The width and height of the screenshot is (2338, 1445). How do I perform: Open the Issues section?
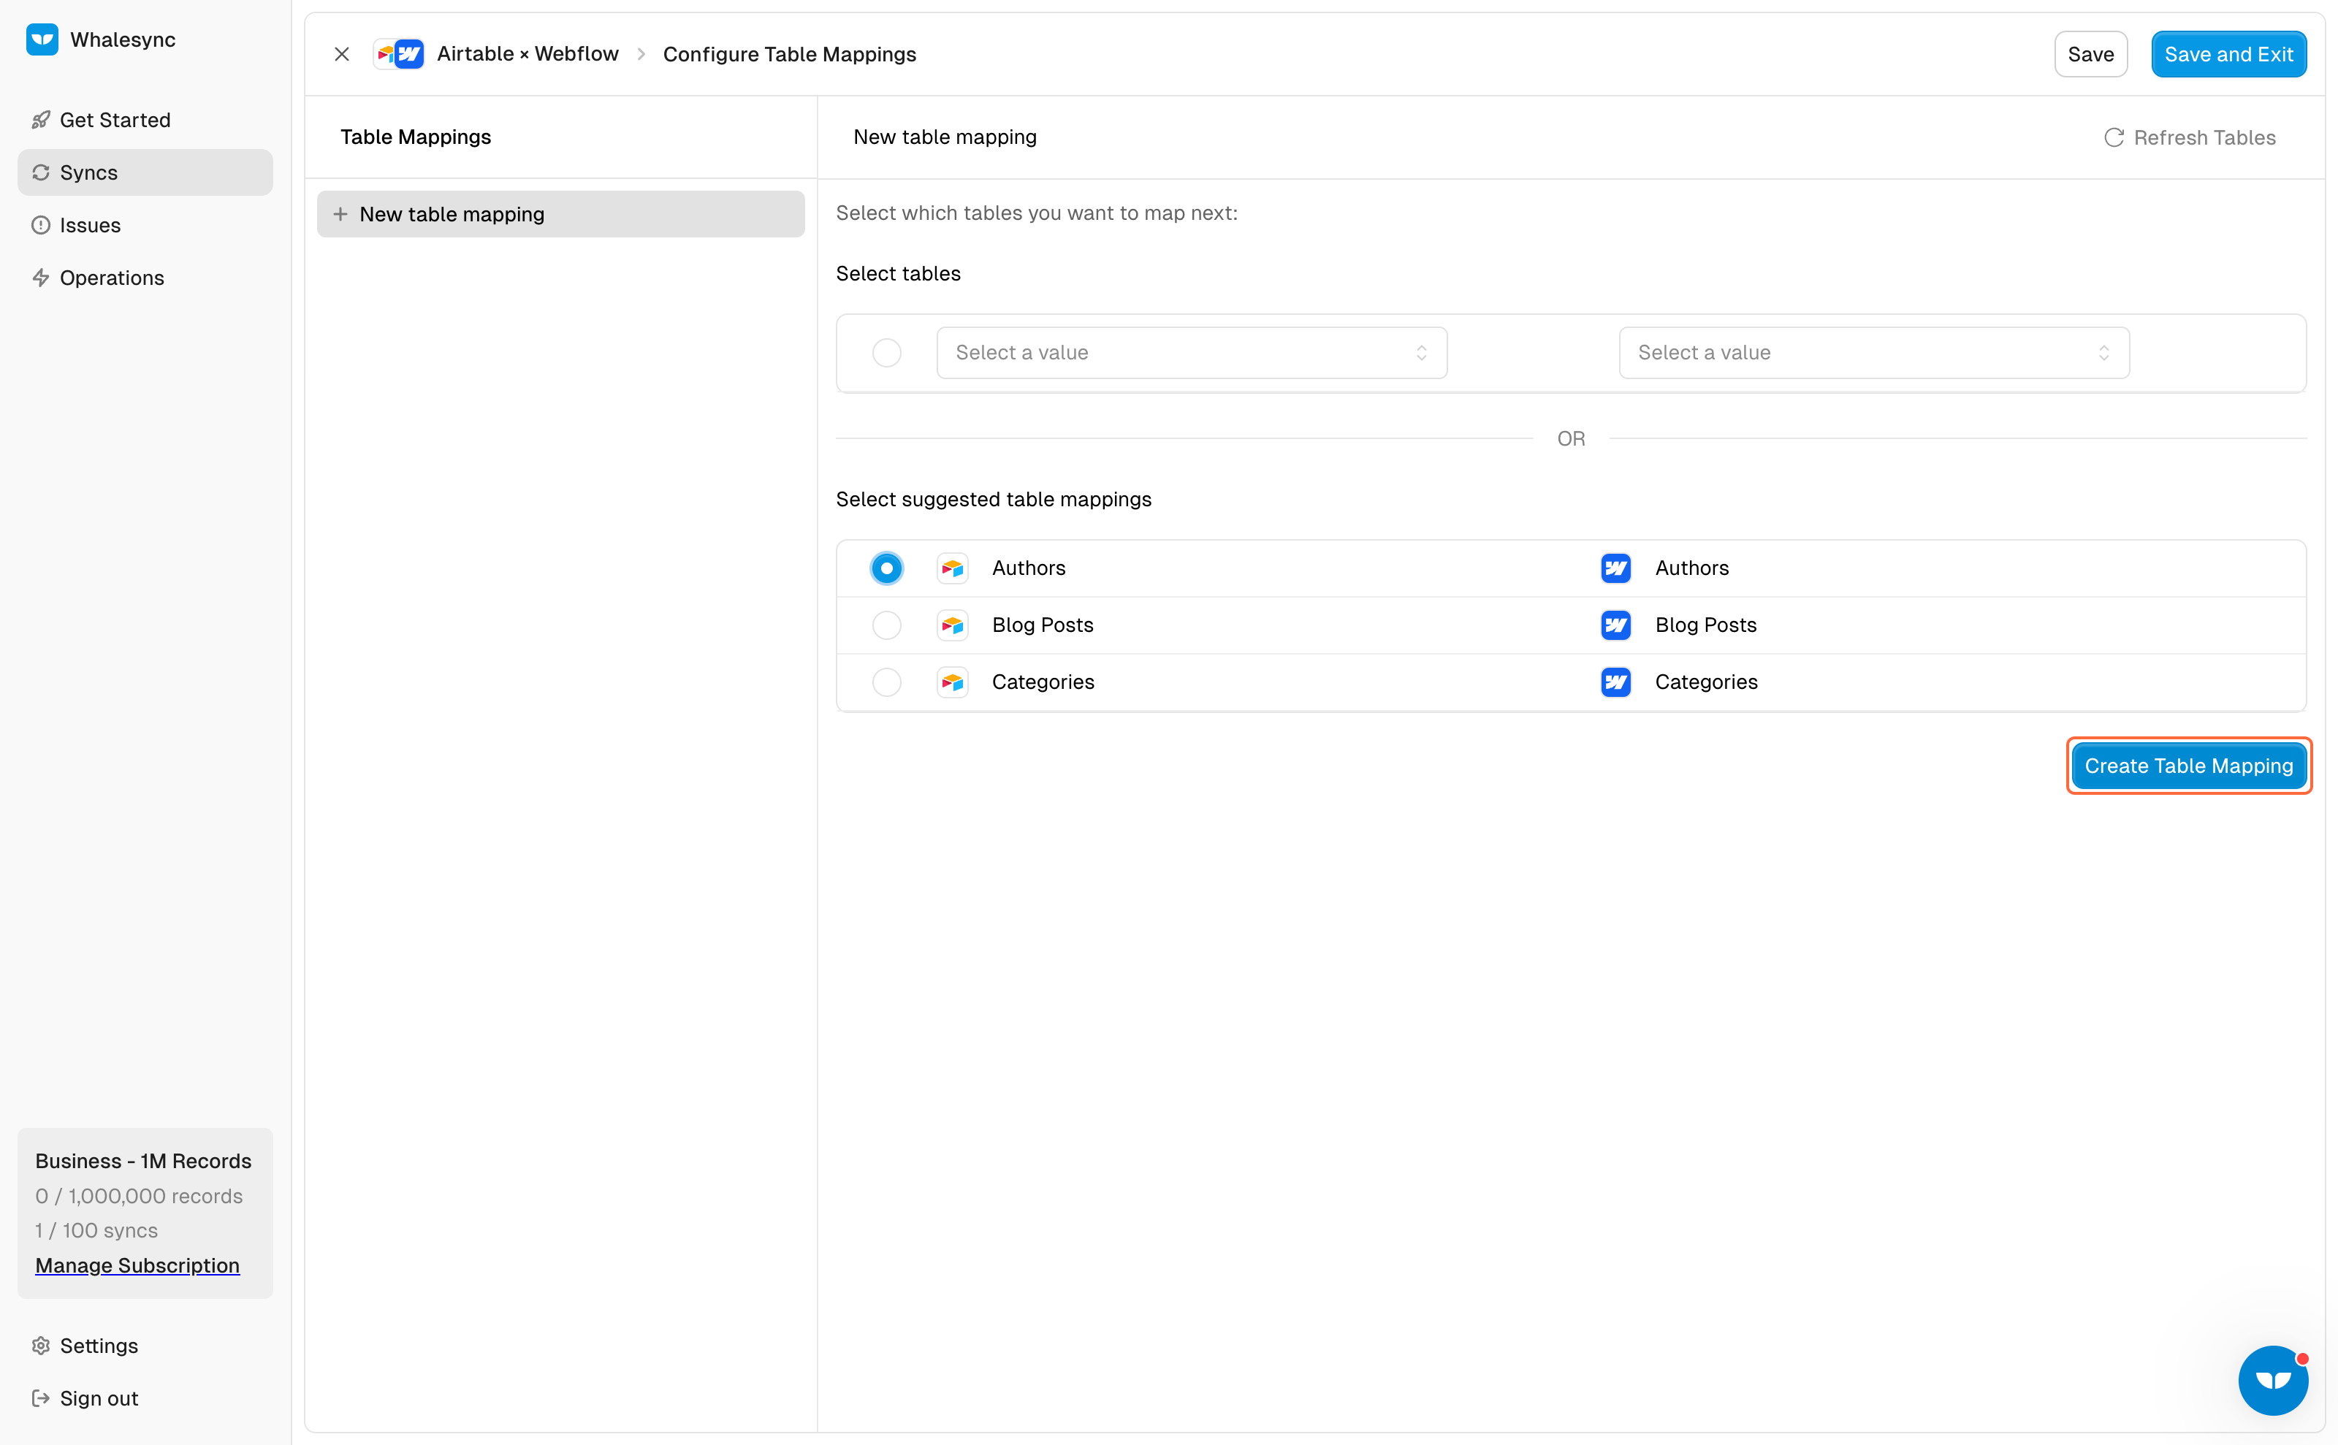145,224
